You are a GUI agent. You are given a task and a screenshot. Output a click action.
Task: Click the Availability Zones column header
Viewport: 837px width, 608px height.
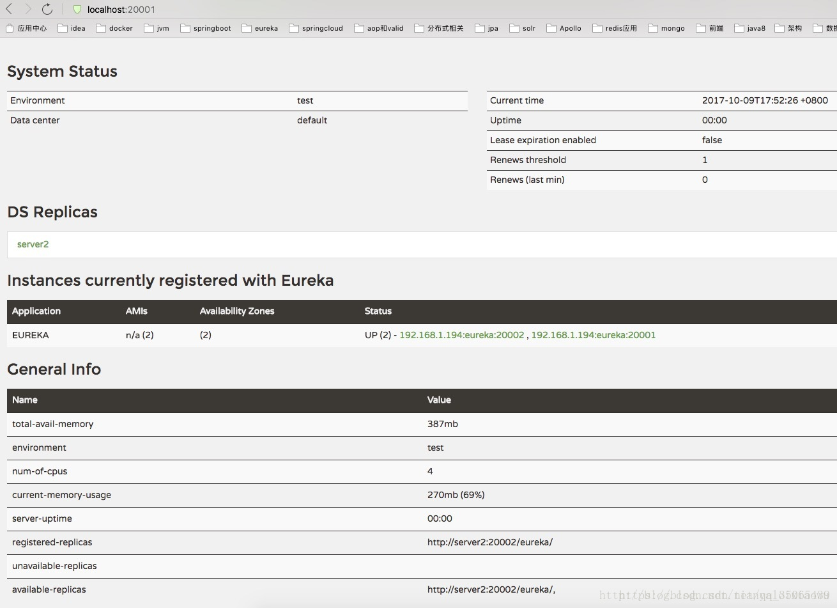pos(237,311)
